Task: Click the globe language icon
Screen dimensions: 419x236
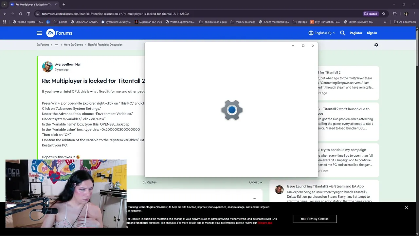Action: (311, 33)
